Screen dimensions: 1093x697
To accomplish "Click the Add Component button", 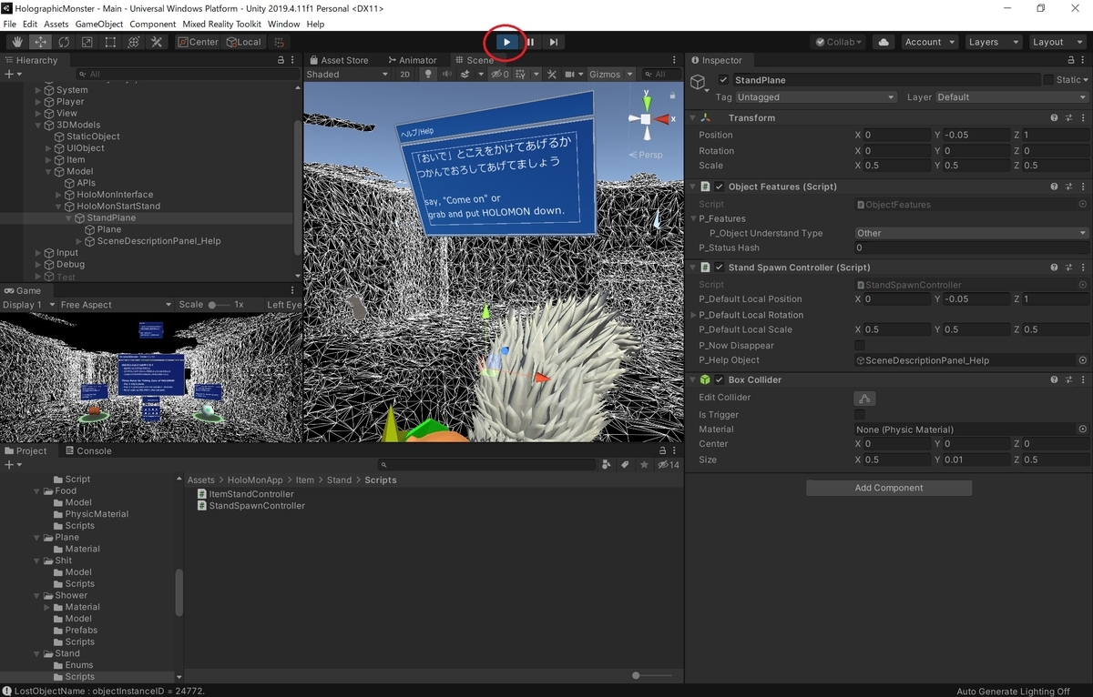I will point(889,488).
